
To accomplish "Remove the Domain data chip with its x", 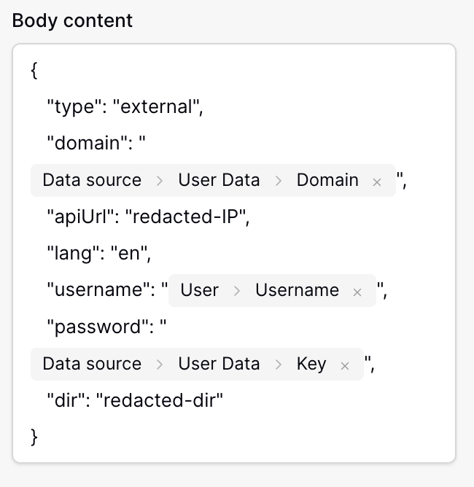I will [x=377, y=182].
